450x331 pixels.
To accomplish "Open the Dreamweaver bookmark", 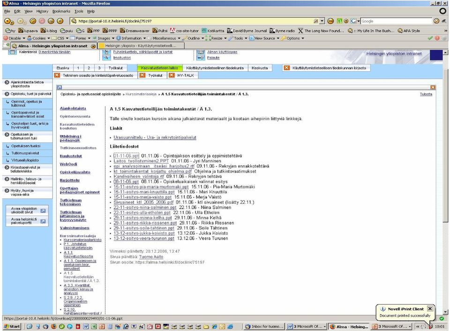I will coord(135,31).
